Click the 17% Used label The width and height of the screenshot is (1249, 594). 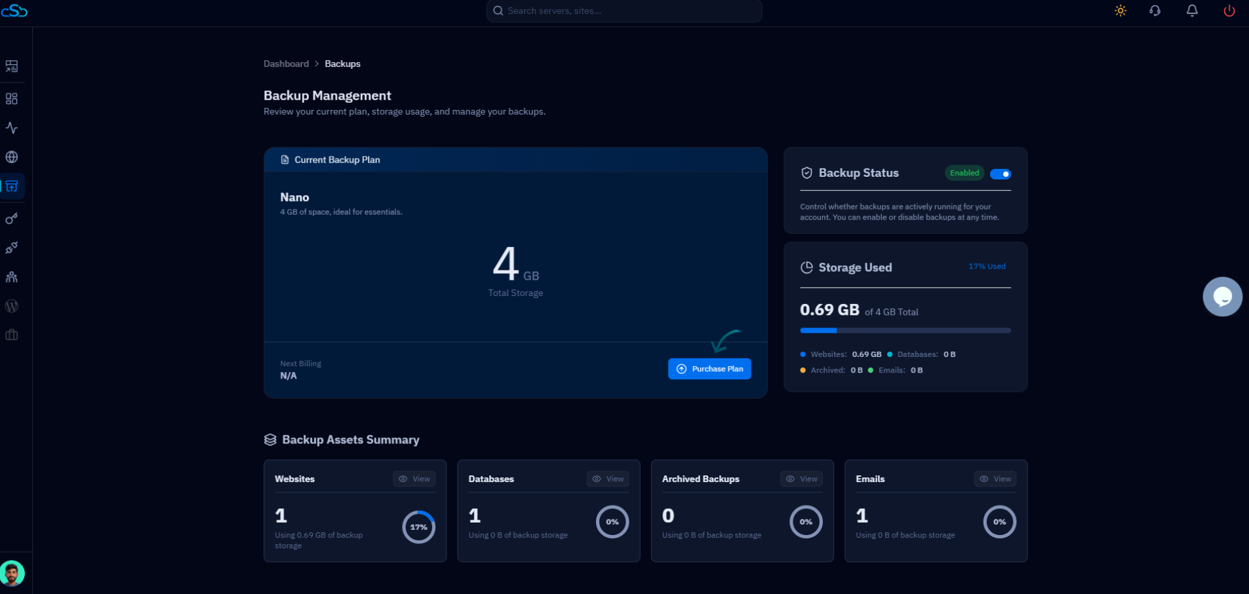[987, 267]
